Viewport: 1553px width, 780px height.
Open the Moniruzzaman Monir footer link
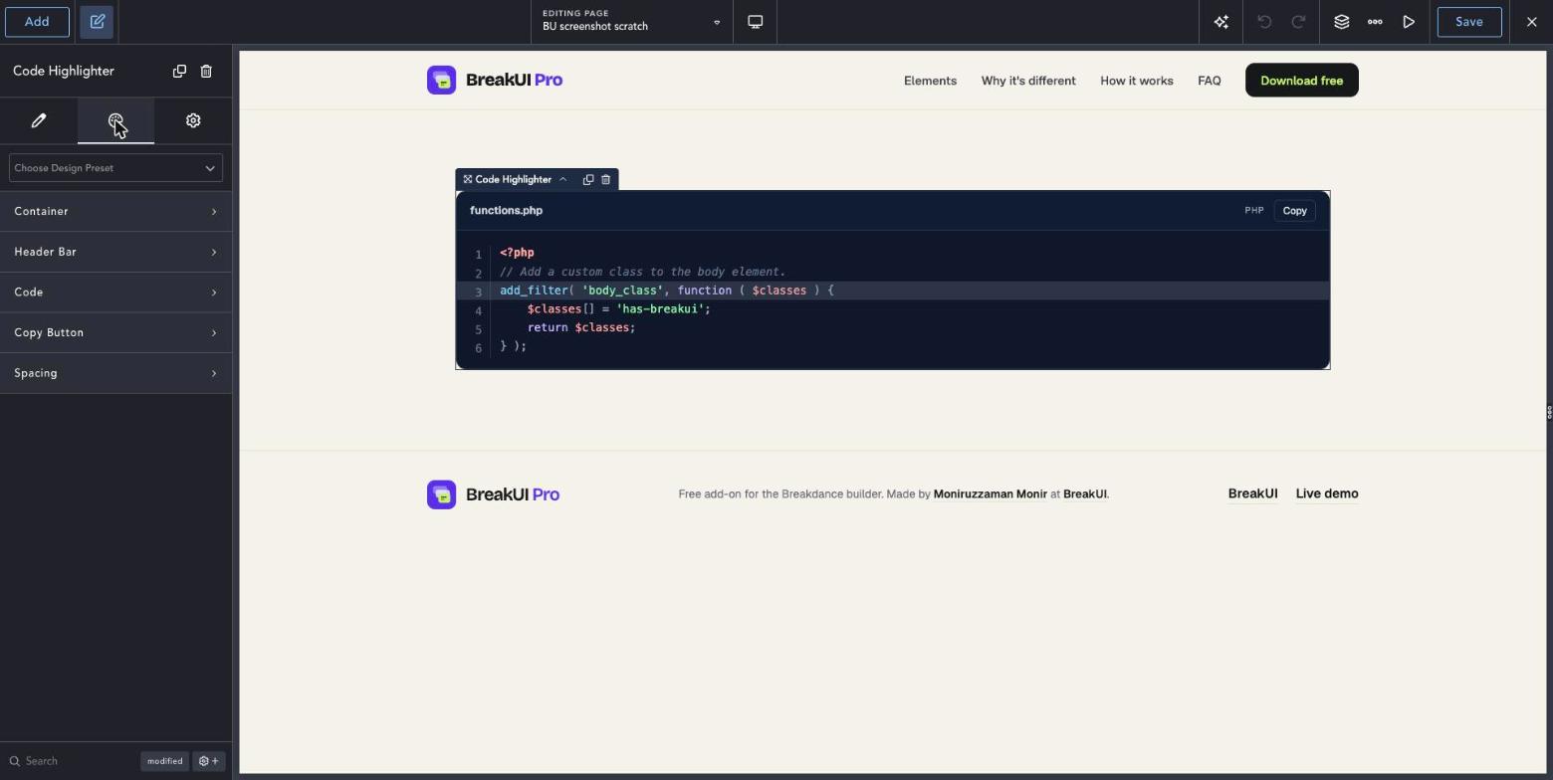(x=990, y=493)
